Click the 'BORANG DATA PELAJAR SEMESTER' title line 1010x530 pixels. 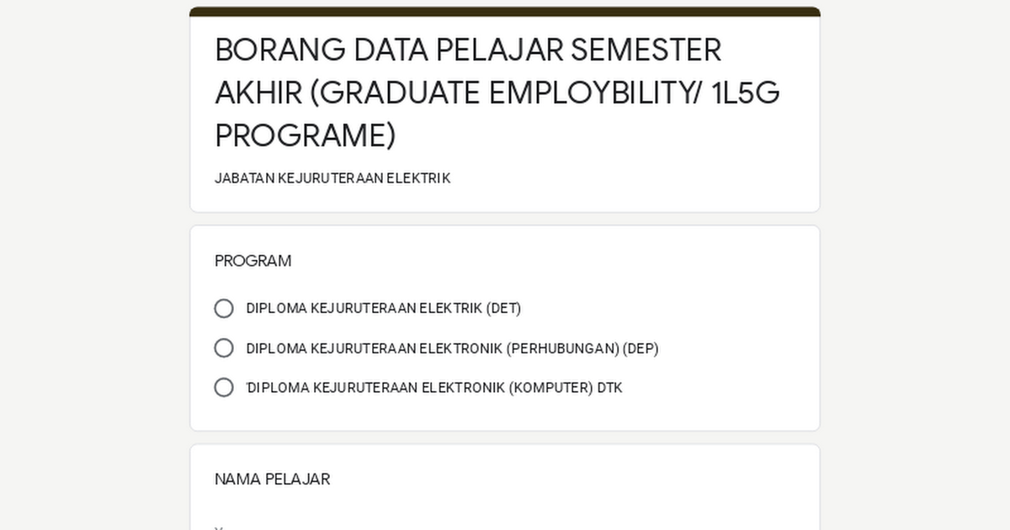click(x=468, y=50)
